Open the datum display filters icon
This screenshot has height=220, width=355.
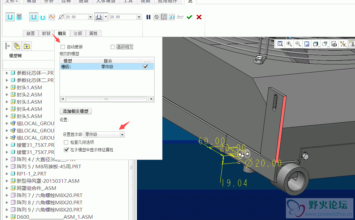pyautogui.click(x=343, y=44)
